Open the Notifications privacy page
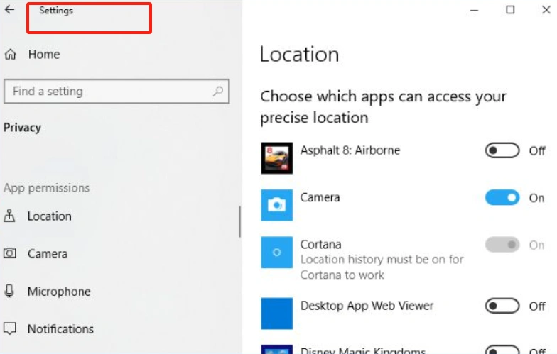557x354 pixels. coord(60,329)
